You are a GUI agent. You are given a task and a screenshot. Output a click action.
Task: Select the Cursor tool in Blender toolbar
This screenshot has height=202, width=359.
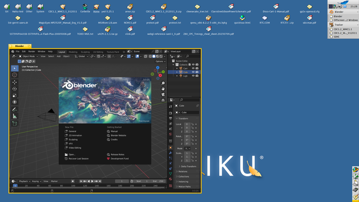(15, 75)
